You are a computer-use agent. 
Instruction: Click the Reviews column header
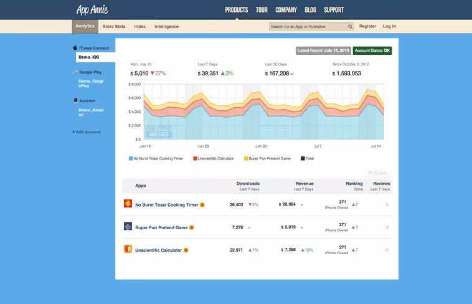(x=381, y=184)
